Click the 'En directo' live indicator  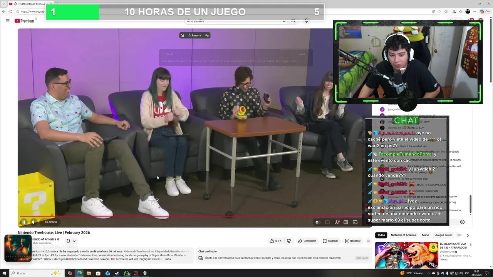point(50,222)
